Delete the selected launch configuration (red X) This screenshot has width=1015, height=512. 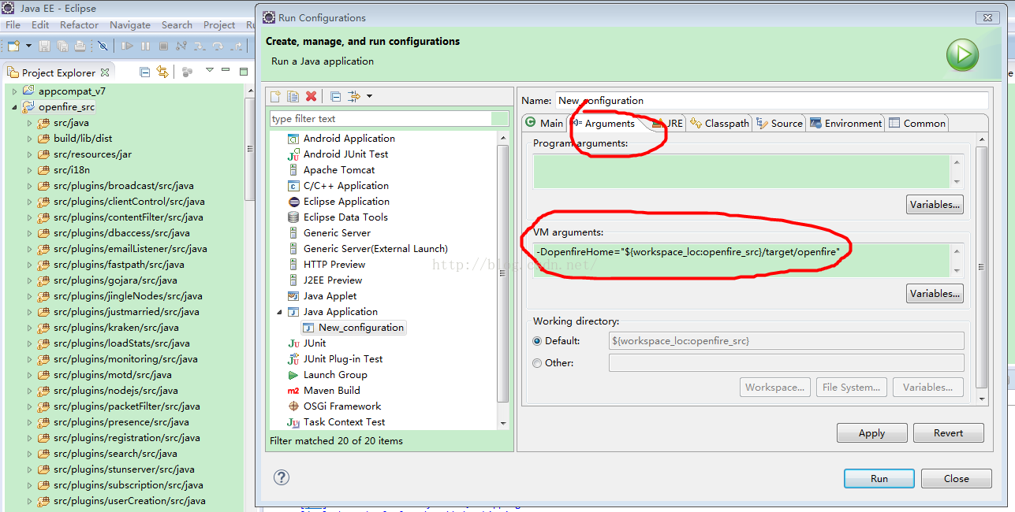pyautogui.click(x=312, y=96)
